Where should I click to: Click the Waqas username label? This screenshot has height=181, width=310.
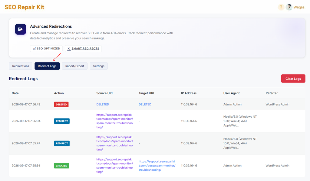click(x=299, y=7)
